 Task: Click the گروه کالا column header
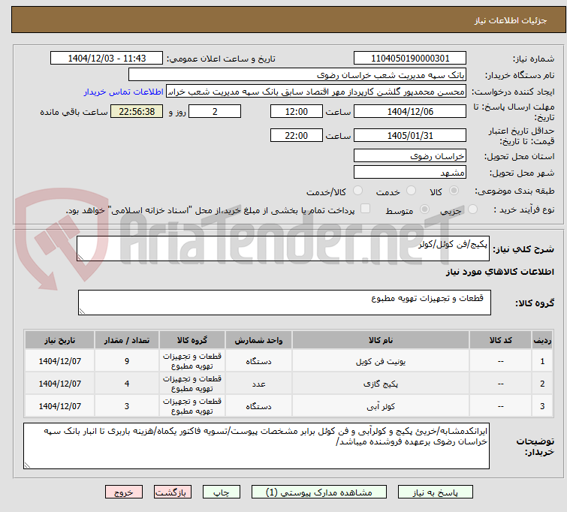click(x=192, y=340)
